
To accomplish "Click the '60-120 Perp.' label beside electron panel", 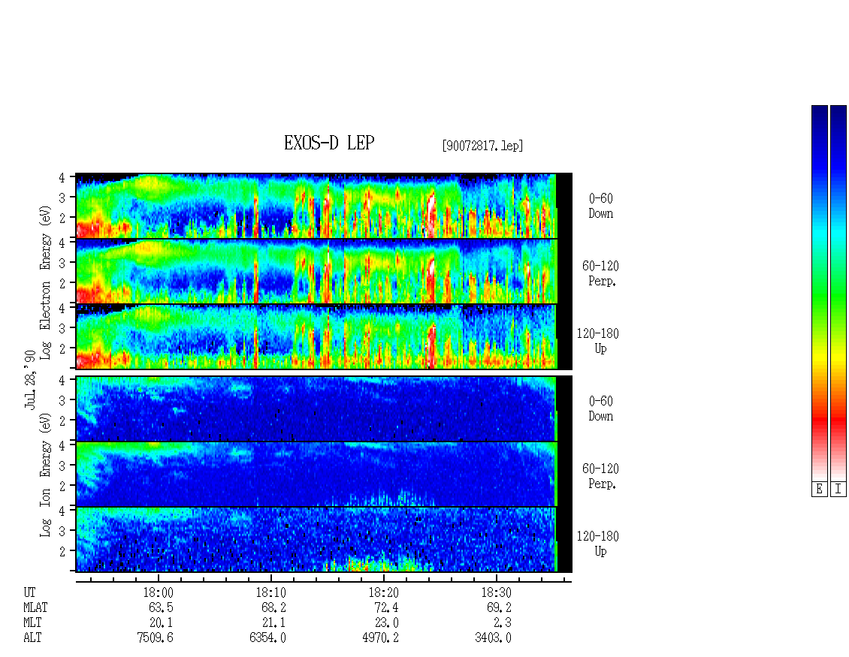I will [600, 273].
